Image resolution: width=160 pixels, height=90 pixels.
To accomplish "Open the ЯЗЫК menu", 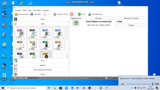I will 30,10.
